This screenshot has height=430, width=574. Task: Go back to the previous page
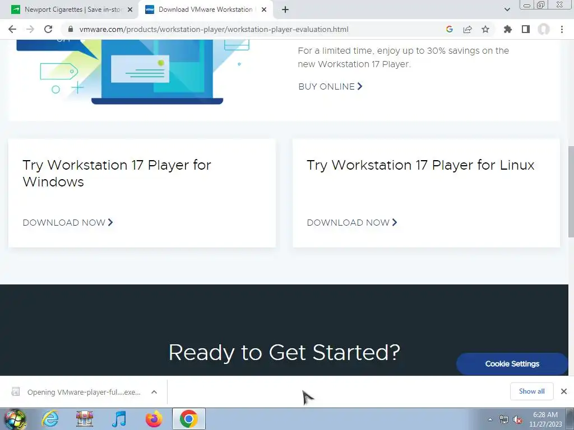point(12,29)
